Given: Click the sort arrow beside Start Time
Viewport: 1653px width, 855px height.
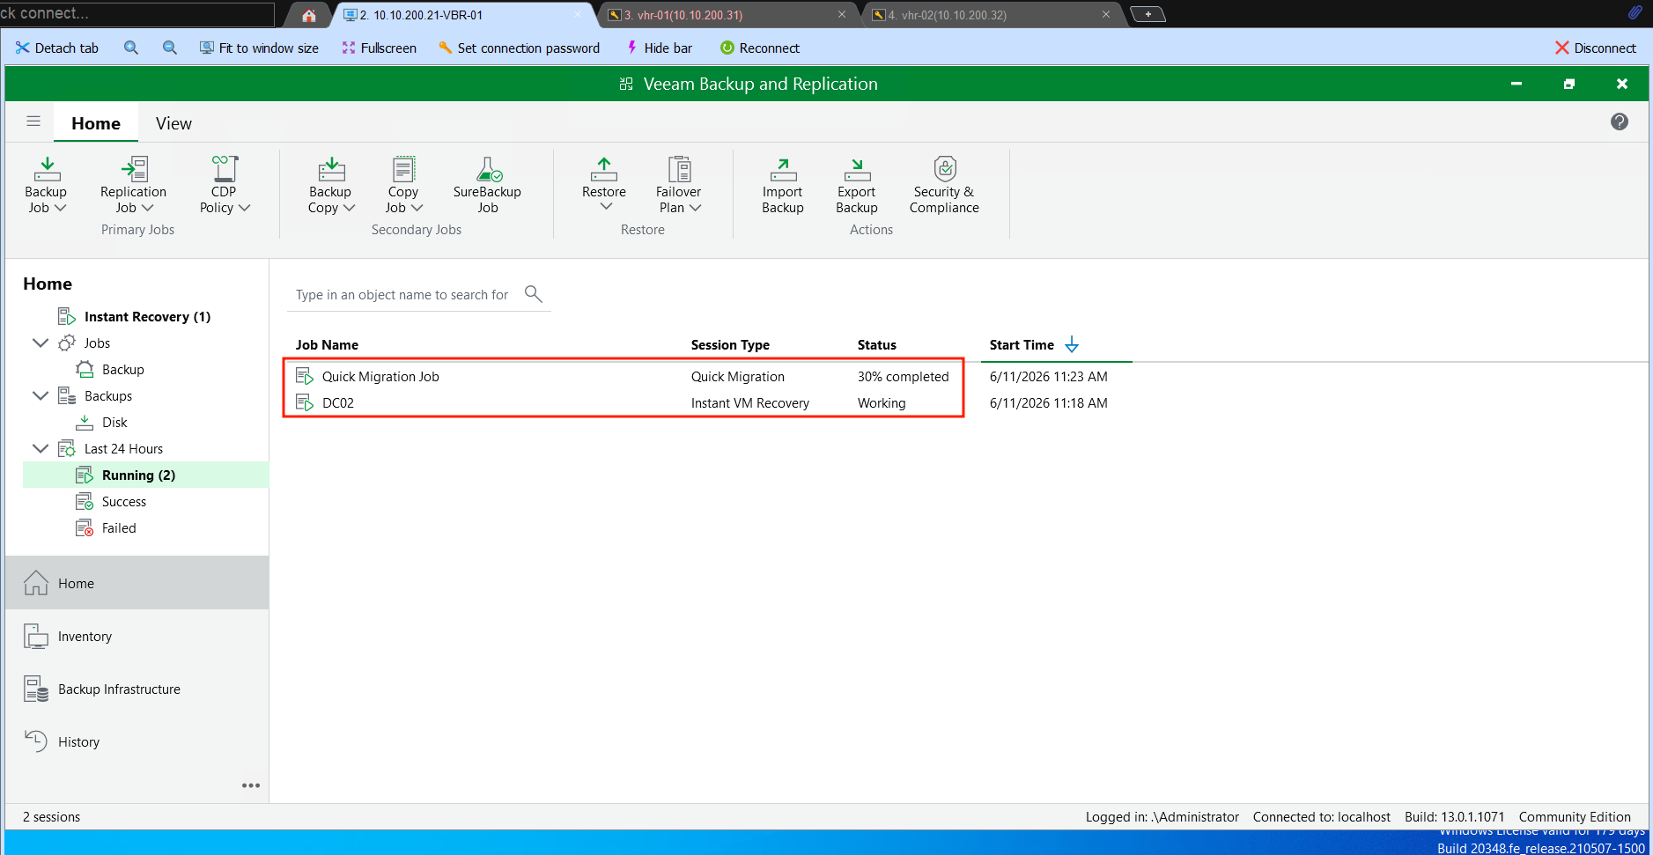Looking at the screenshot, I should [x=1072, y=344].
